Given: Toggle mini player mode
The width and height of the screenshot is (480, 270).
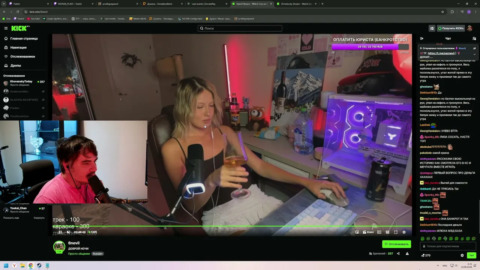Looking at the screenshot, I should (x=357, y=232).
